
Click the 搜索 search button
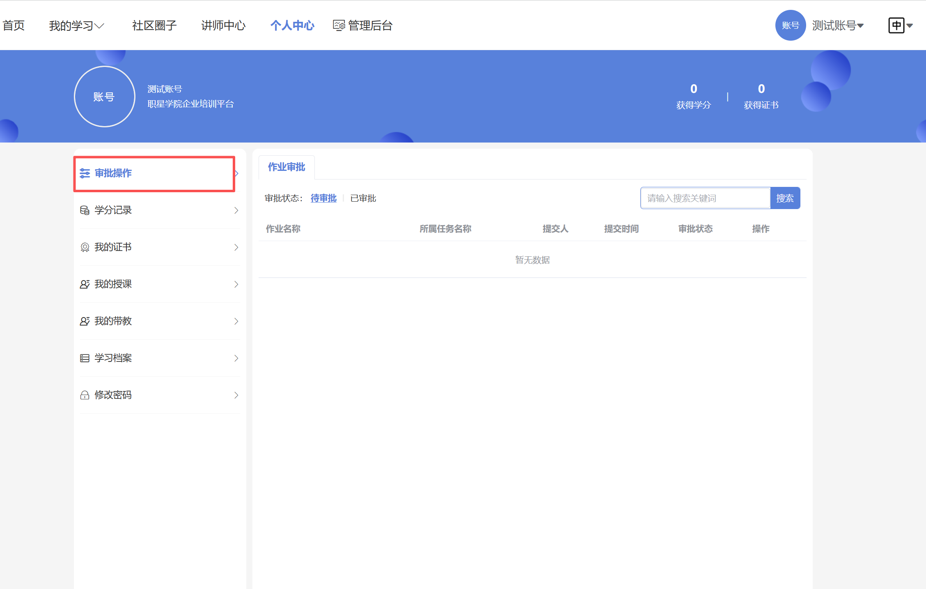pos(785,198)
